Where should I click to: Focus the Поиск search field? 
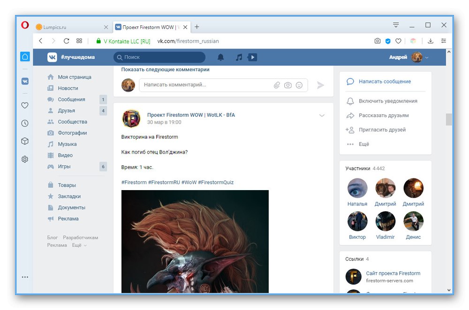159,57
